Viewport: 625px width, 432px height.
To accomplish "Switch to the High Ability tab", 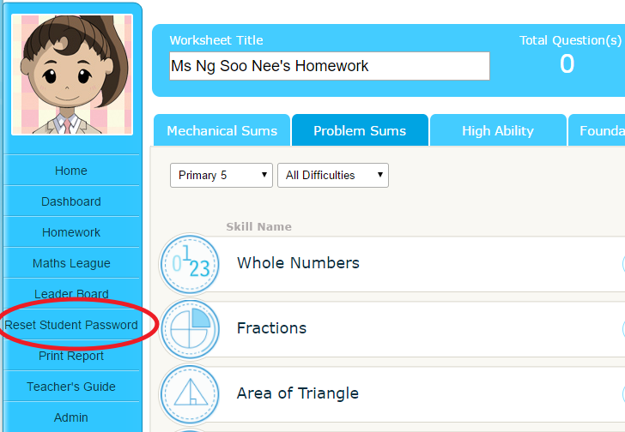I will pos(498,130).
